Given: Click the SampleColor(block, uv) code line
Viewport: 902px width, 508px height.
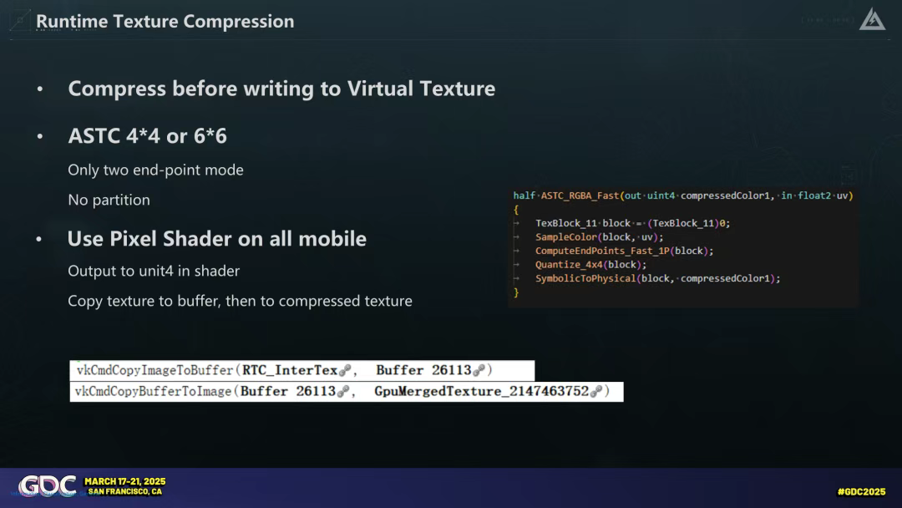Looking at the screenshot, I should click(599, 237).
